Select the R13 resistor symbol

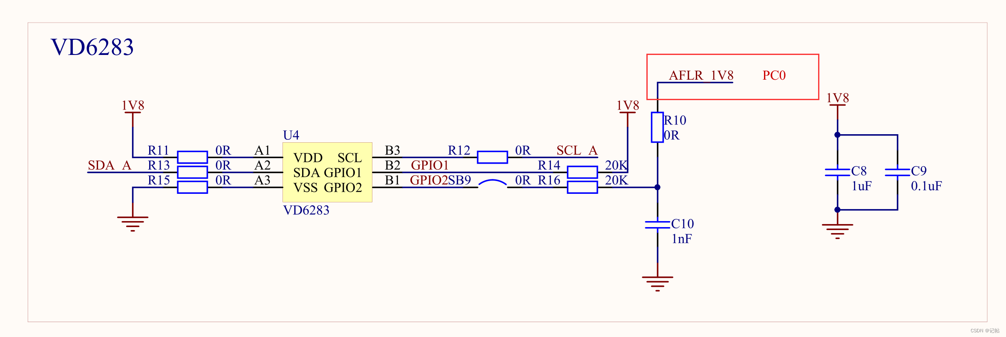pos(192,172)
